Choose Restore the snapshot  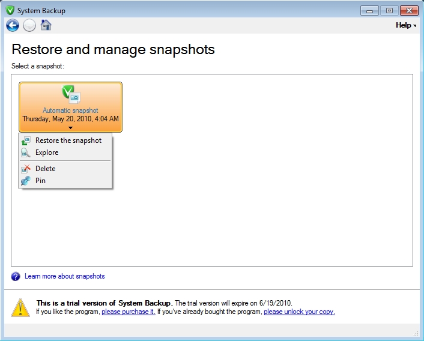click(66, 140)
